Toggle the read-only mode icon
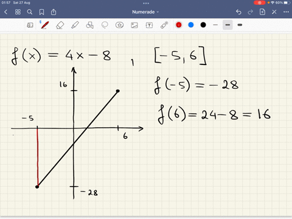This screenshot has height=219, width=292. coord(30,25)
